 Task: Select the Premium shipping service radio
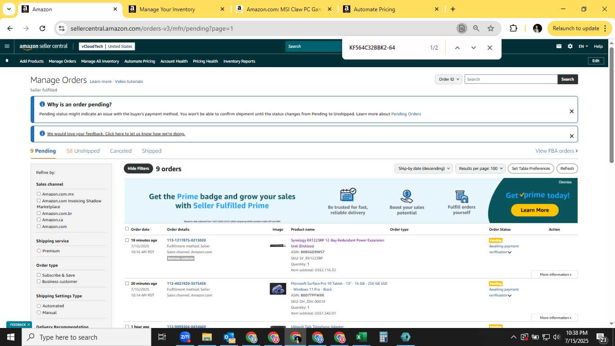click(39, 251)
